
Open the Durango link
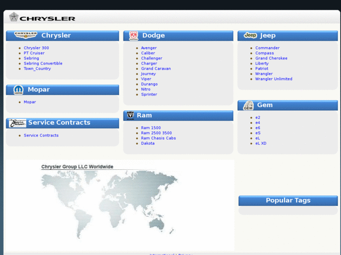[x=149, y=84]
